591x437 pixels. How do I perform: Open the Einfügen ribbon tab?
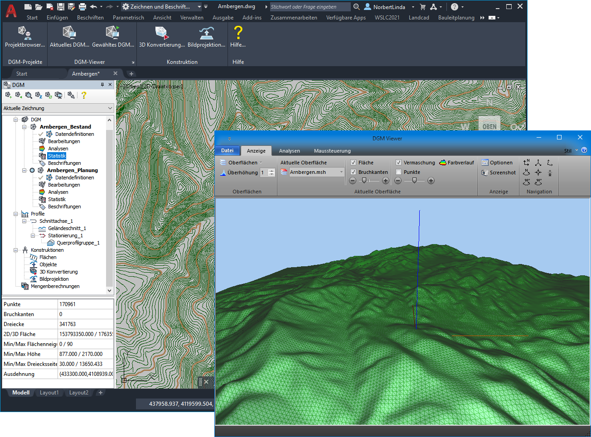click(x=57, y=18)
